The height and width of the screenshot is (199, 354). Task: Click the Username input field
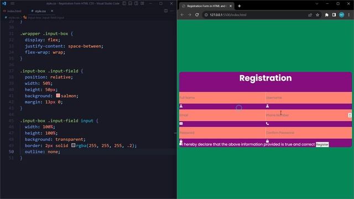tap(309, 98)
